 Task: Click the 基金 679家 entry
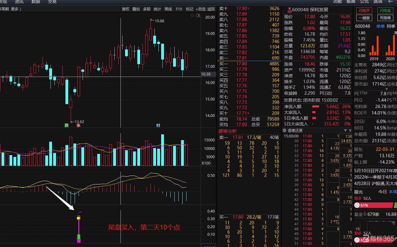366,214
